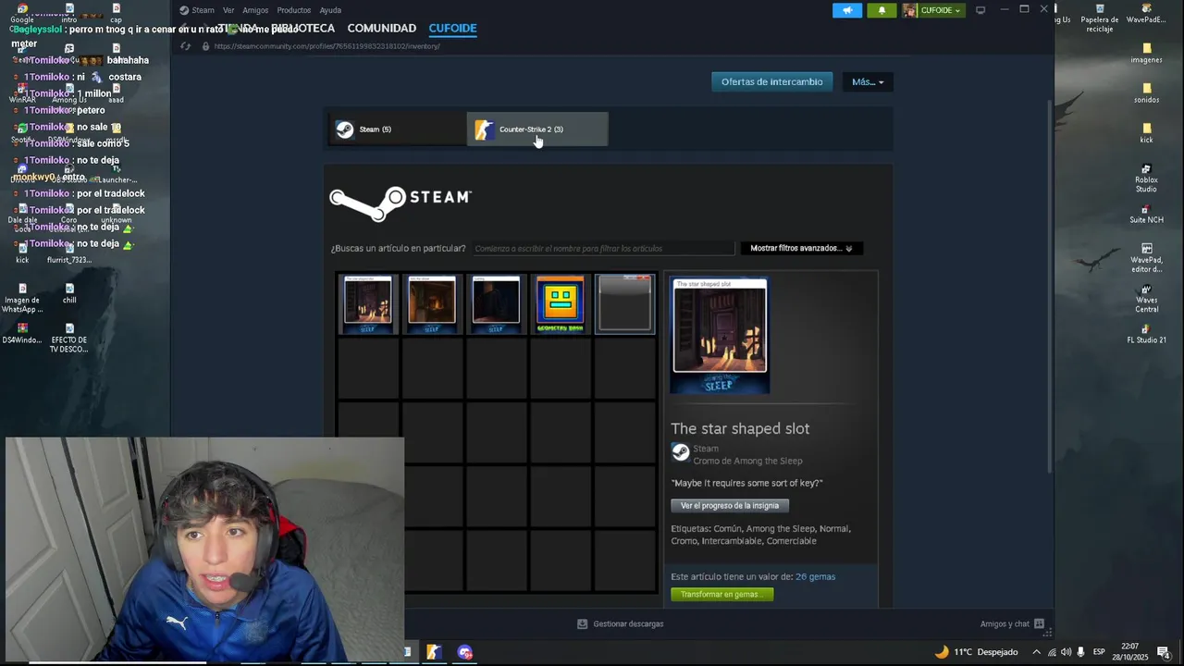Open Ofertas de intercambio
1184x666 pixels.
pyautogui.click(x=771, y=81)
